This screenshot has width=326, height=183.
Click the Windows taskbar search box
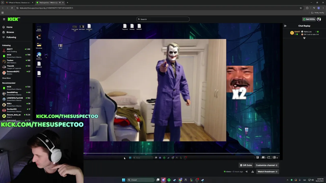click(141, 180)
